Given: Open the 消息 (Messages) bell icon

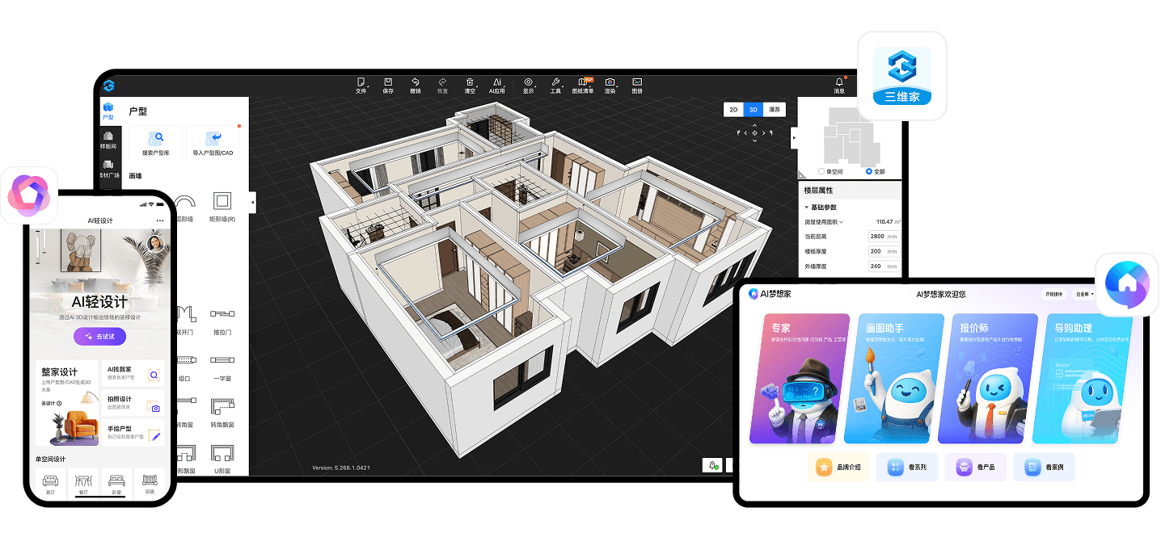Looking at the screenshot, I should (x=839, y=86).
